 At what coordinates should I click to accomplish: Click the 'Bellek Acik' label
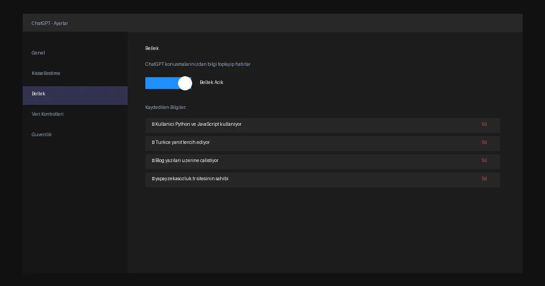point(212,83)
